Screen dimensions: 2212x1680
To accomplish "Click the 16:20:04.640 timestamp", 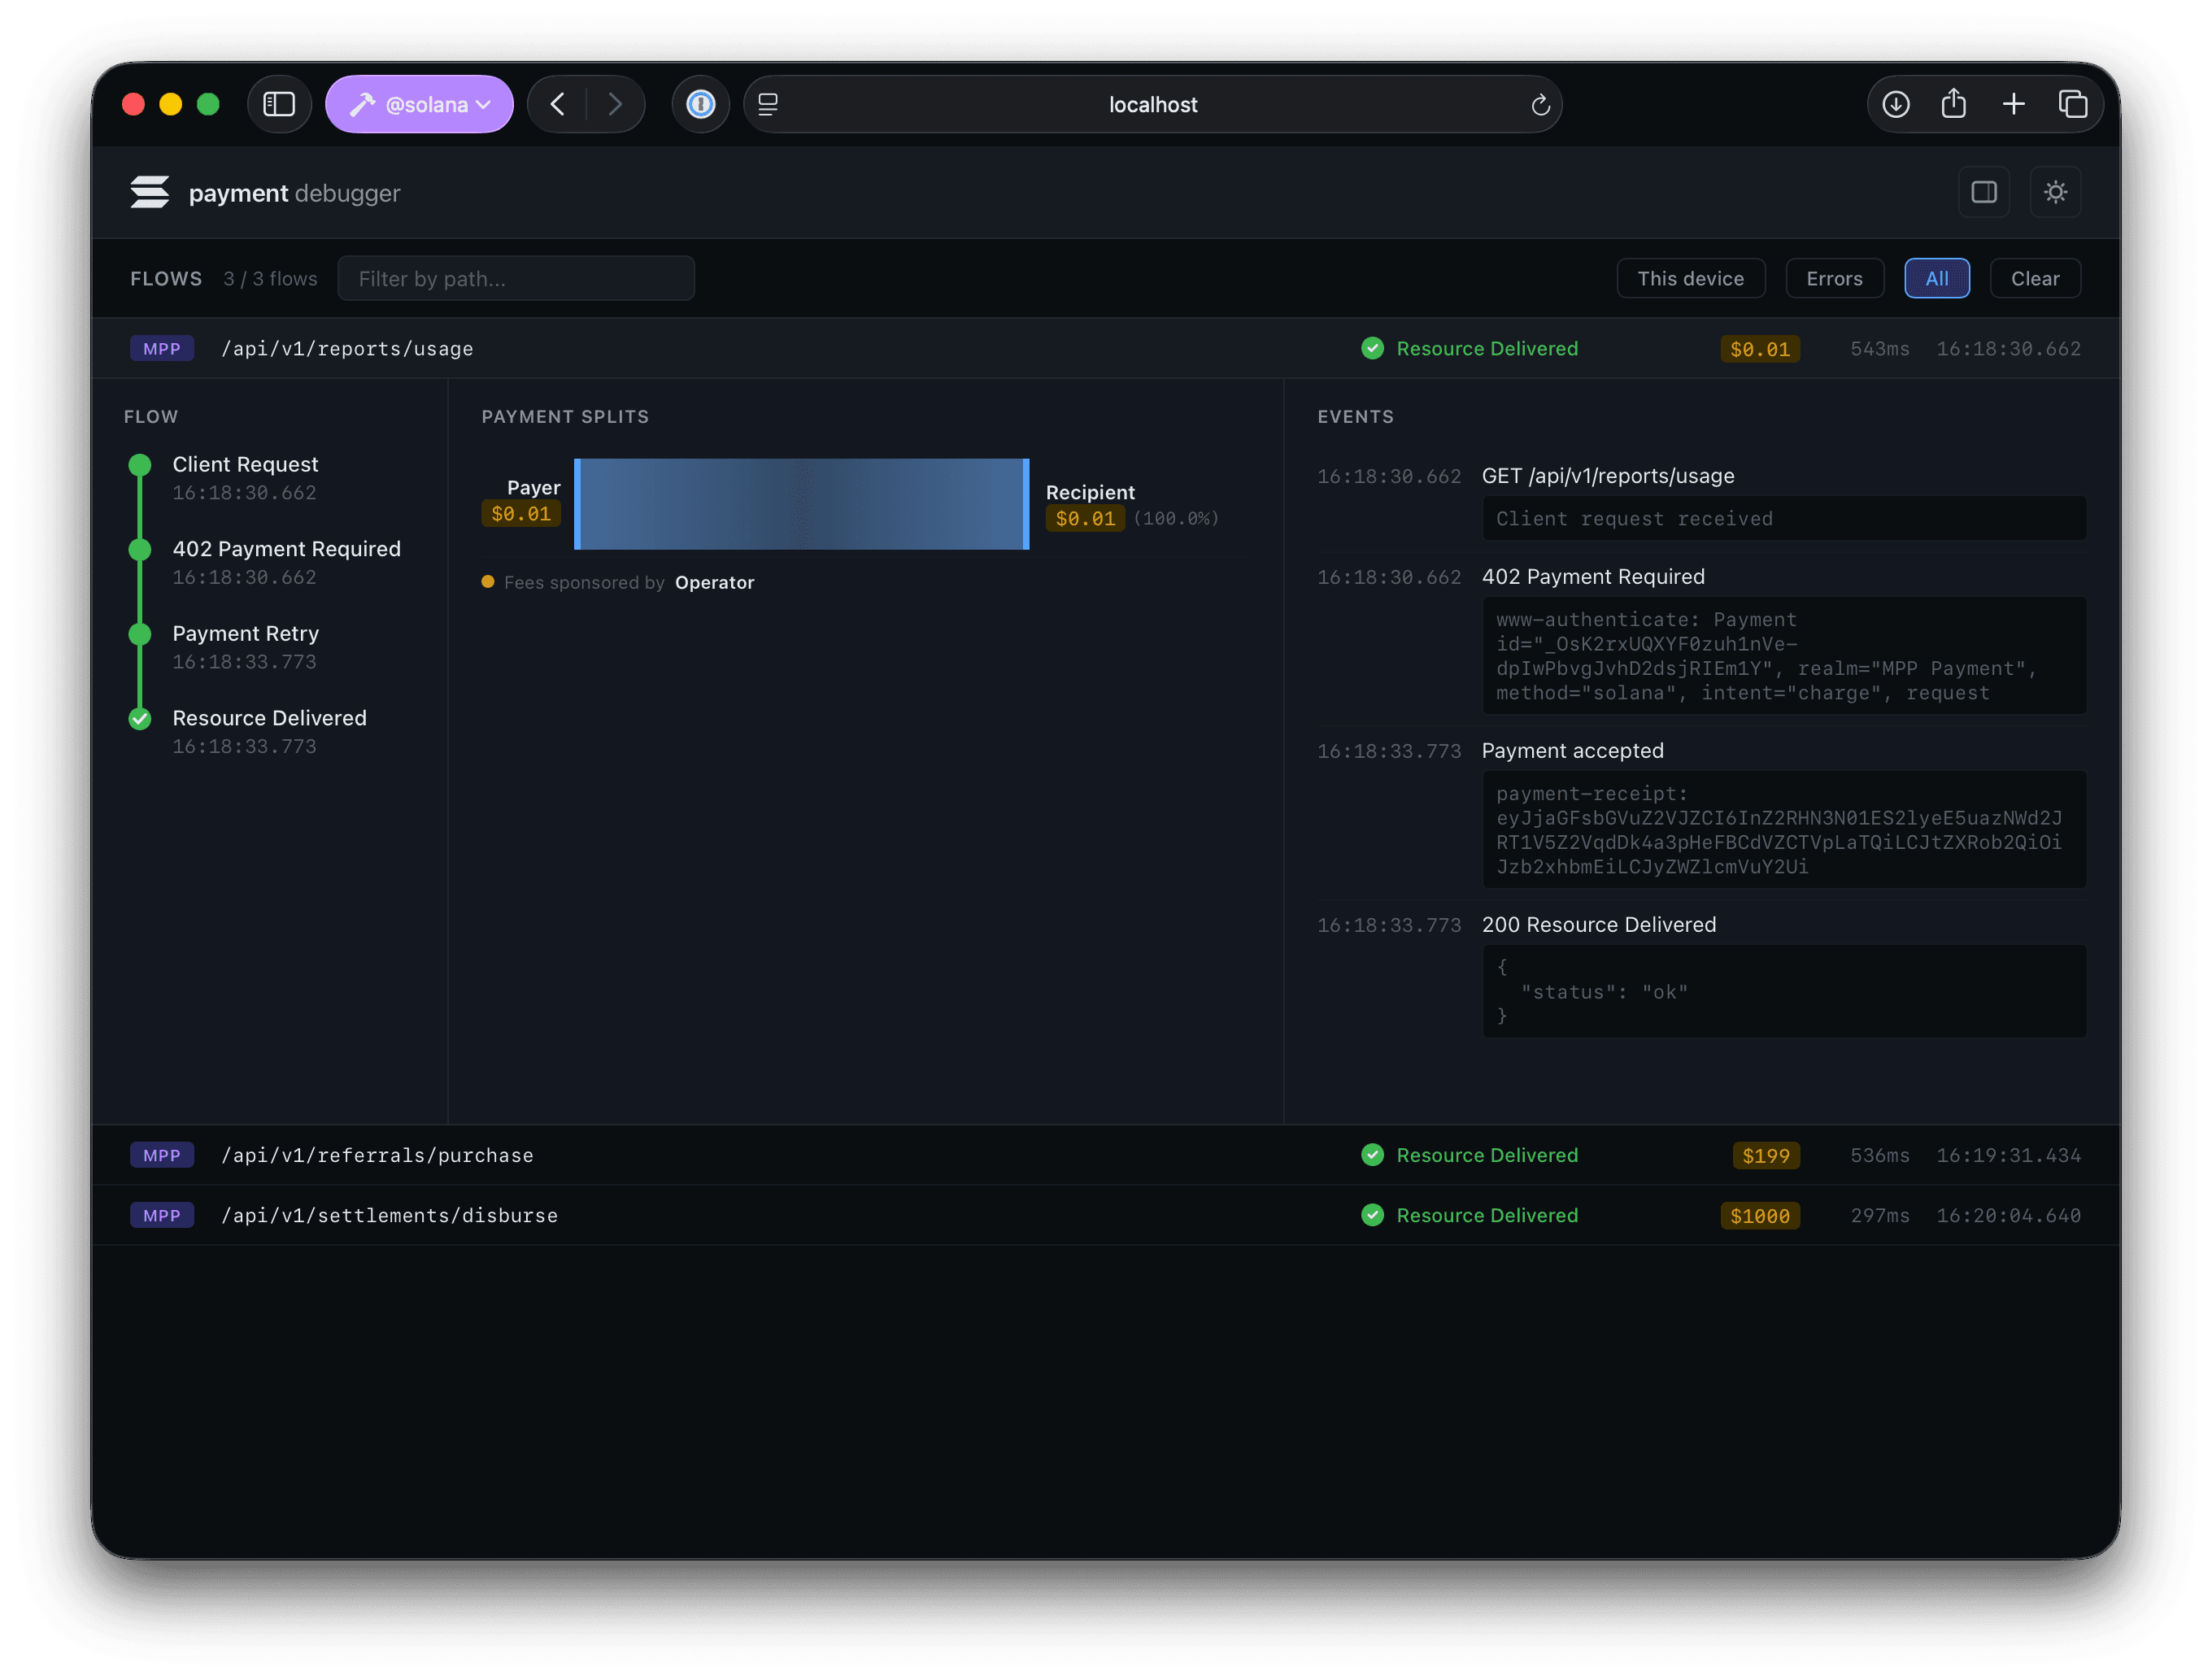I will pos(2009,1216).
